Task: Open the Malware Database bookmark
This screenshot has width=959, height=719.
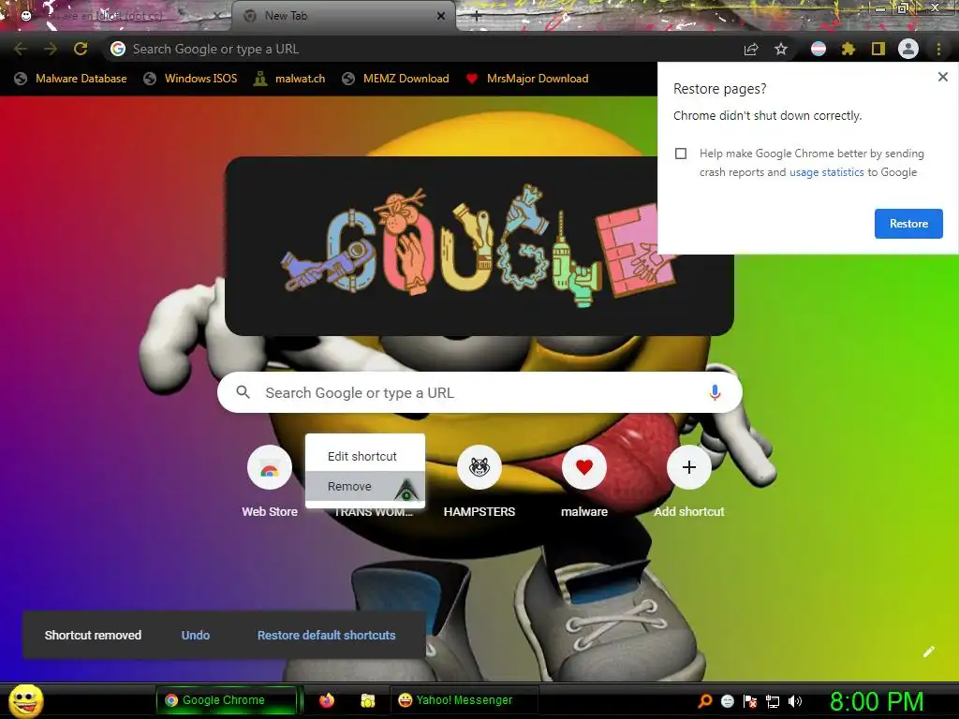Action: (x=70, y=79)
